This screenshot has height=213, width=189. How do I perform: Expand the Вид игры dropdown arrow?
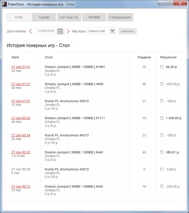pos(112,31)
